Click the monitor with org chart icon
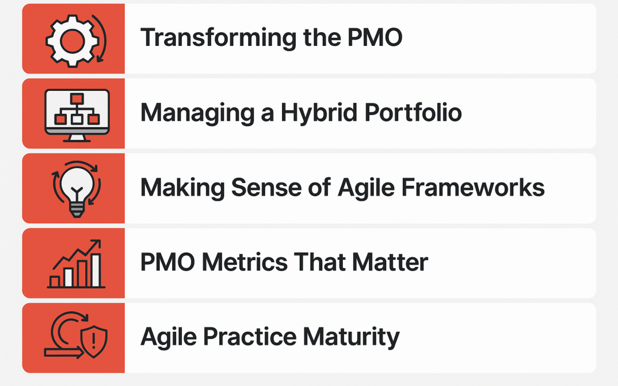This screenshot has height=386, width=618. [x=77, y=116]
